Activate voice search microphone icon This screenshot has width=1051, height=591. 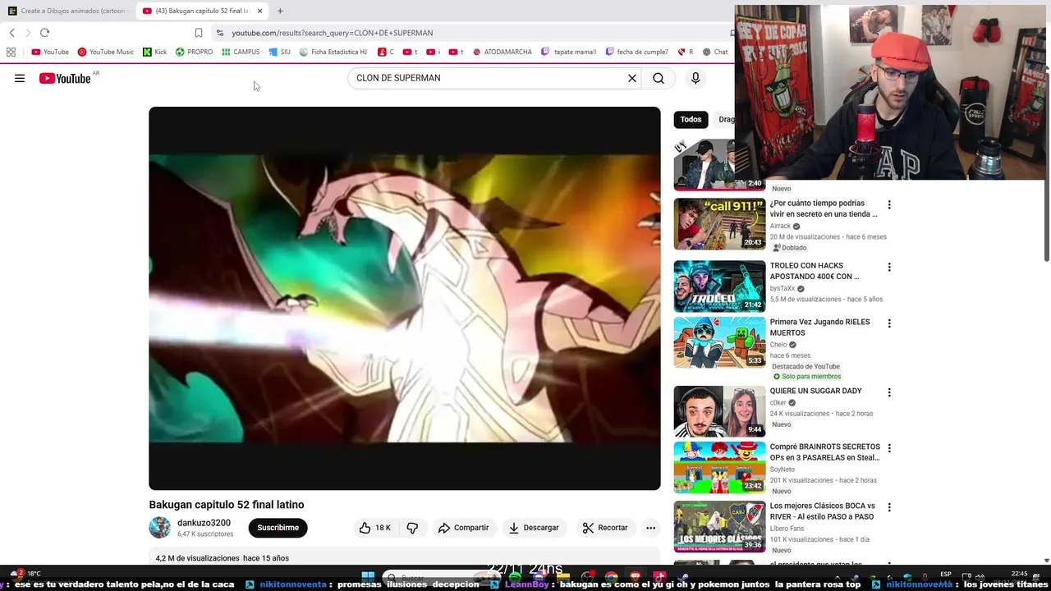click(x=695, y=78)
